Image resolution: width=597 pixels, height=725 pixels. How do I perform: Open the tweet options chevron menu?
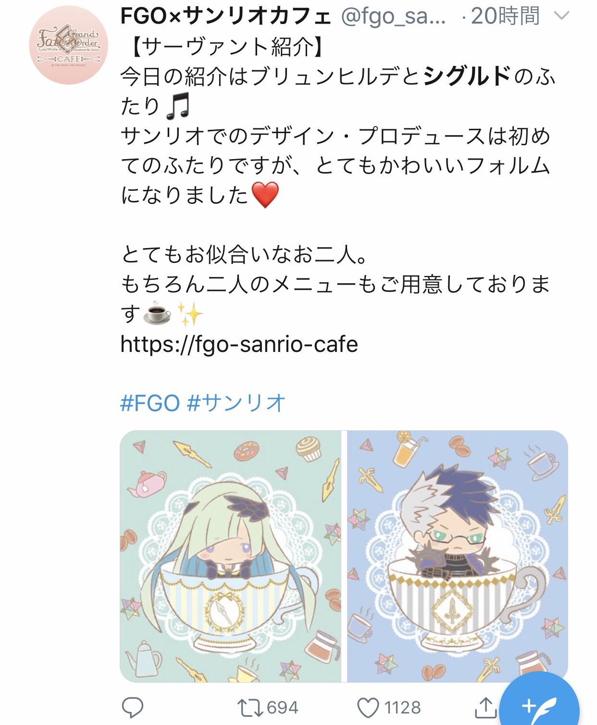[561, 16]
